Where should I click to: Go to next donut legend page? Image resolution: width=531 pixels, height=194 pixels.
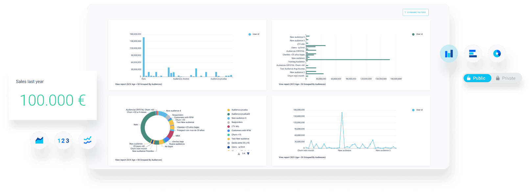248,154
